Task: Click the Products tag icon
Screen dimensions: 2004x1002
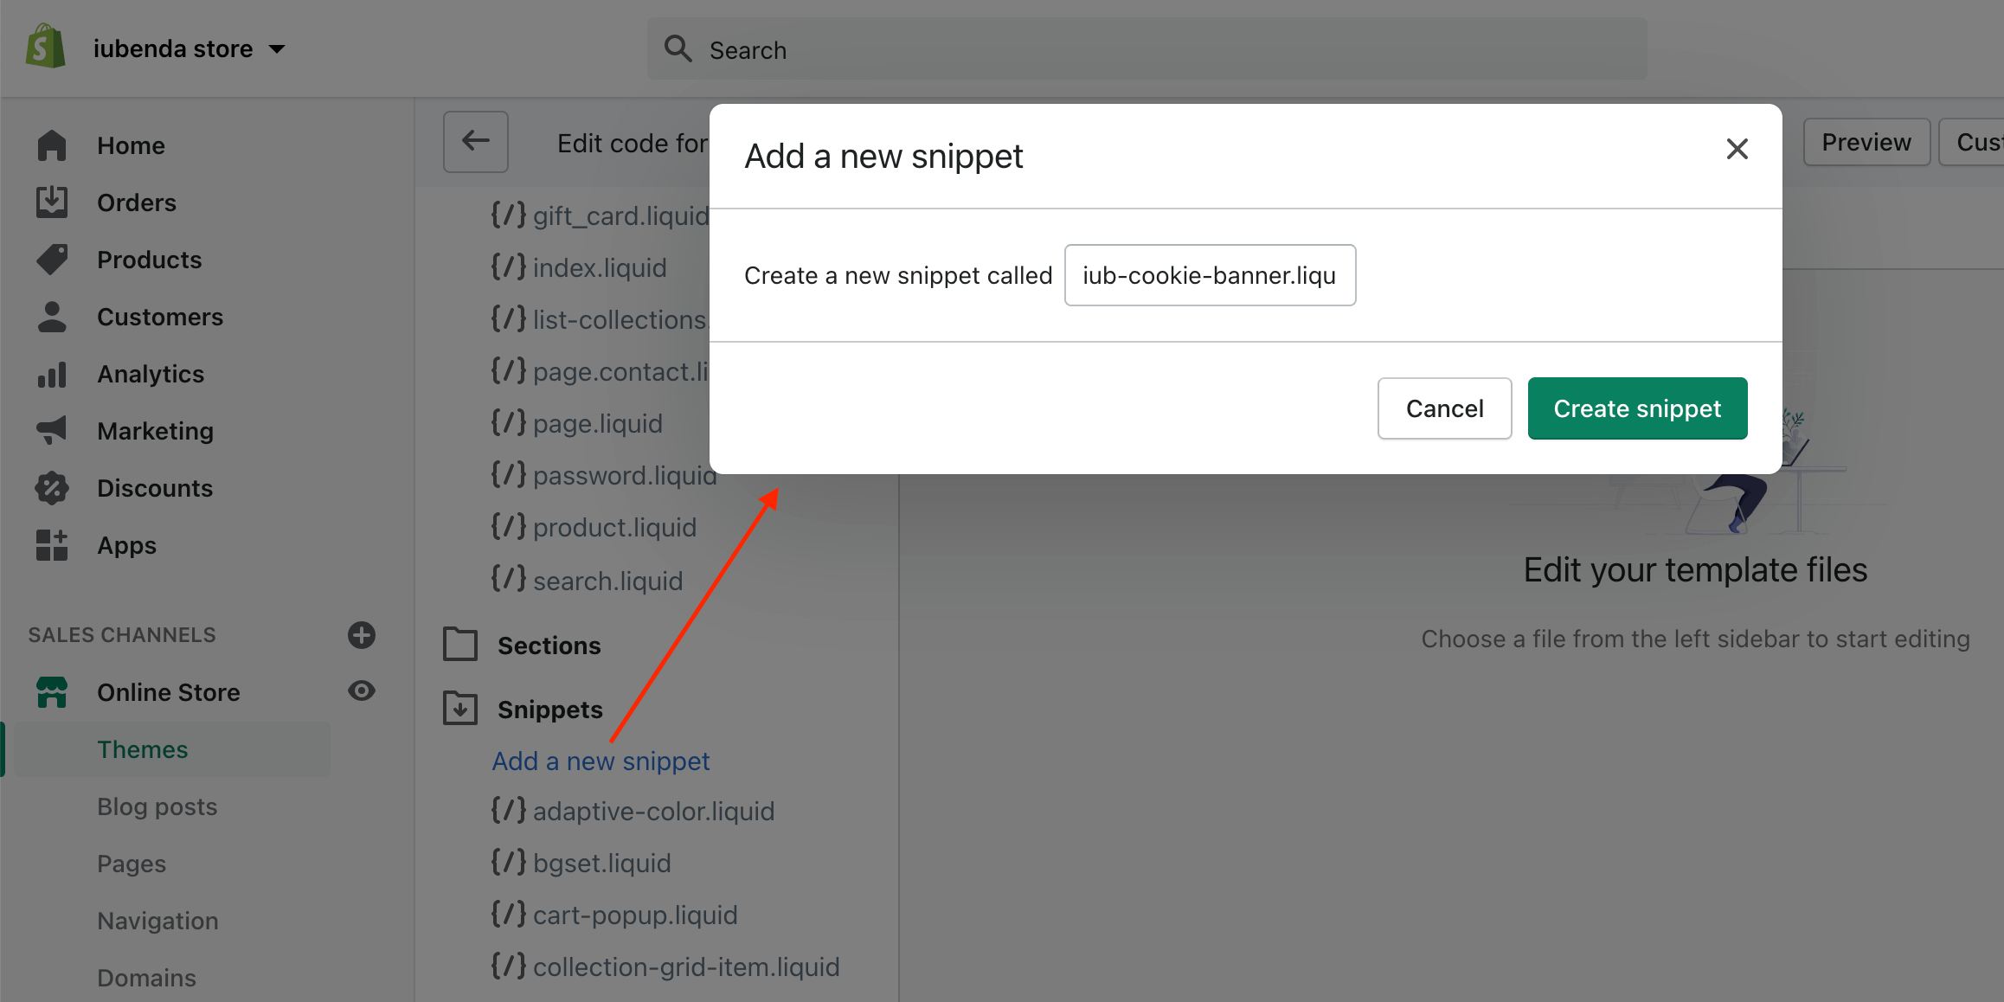Action: (52, 259)
